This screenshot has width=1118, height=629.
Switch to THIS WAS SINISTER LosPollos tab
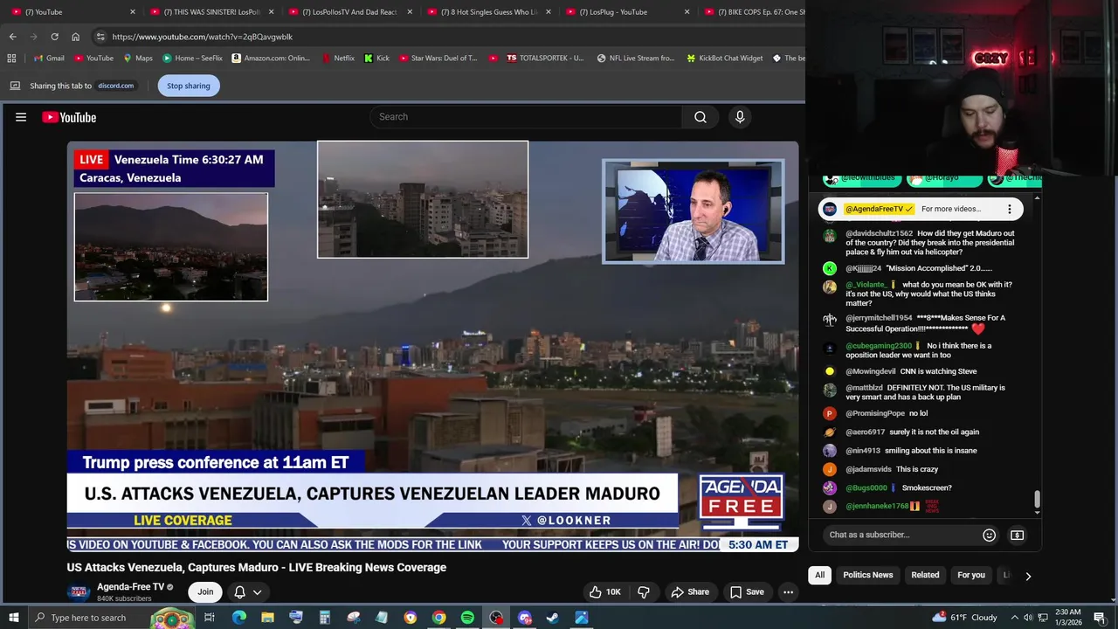click(212, 12)
